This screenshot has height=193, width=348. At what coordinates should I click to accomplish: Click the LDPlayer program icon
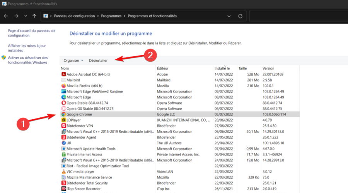pyautogui.click(x=64, y=120)
